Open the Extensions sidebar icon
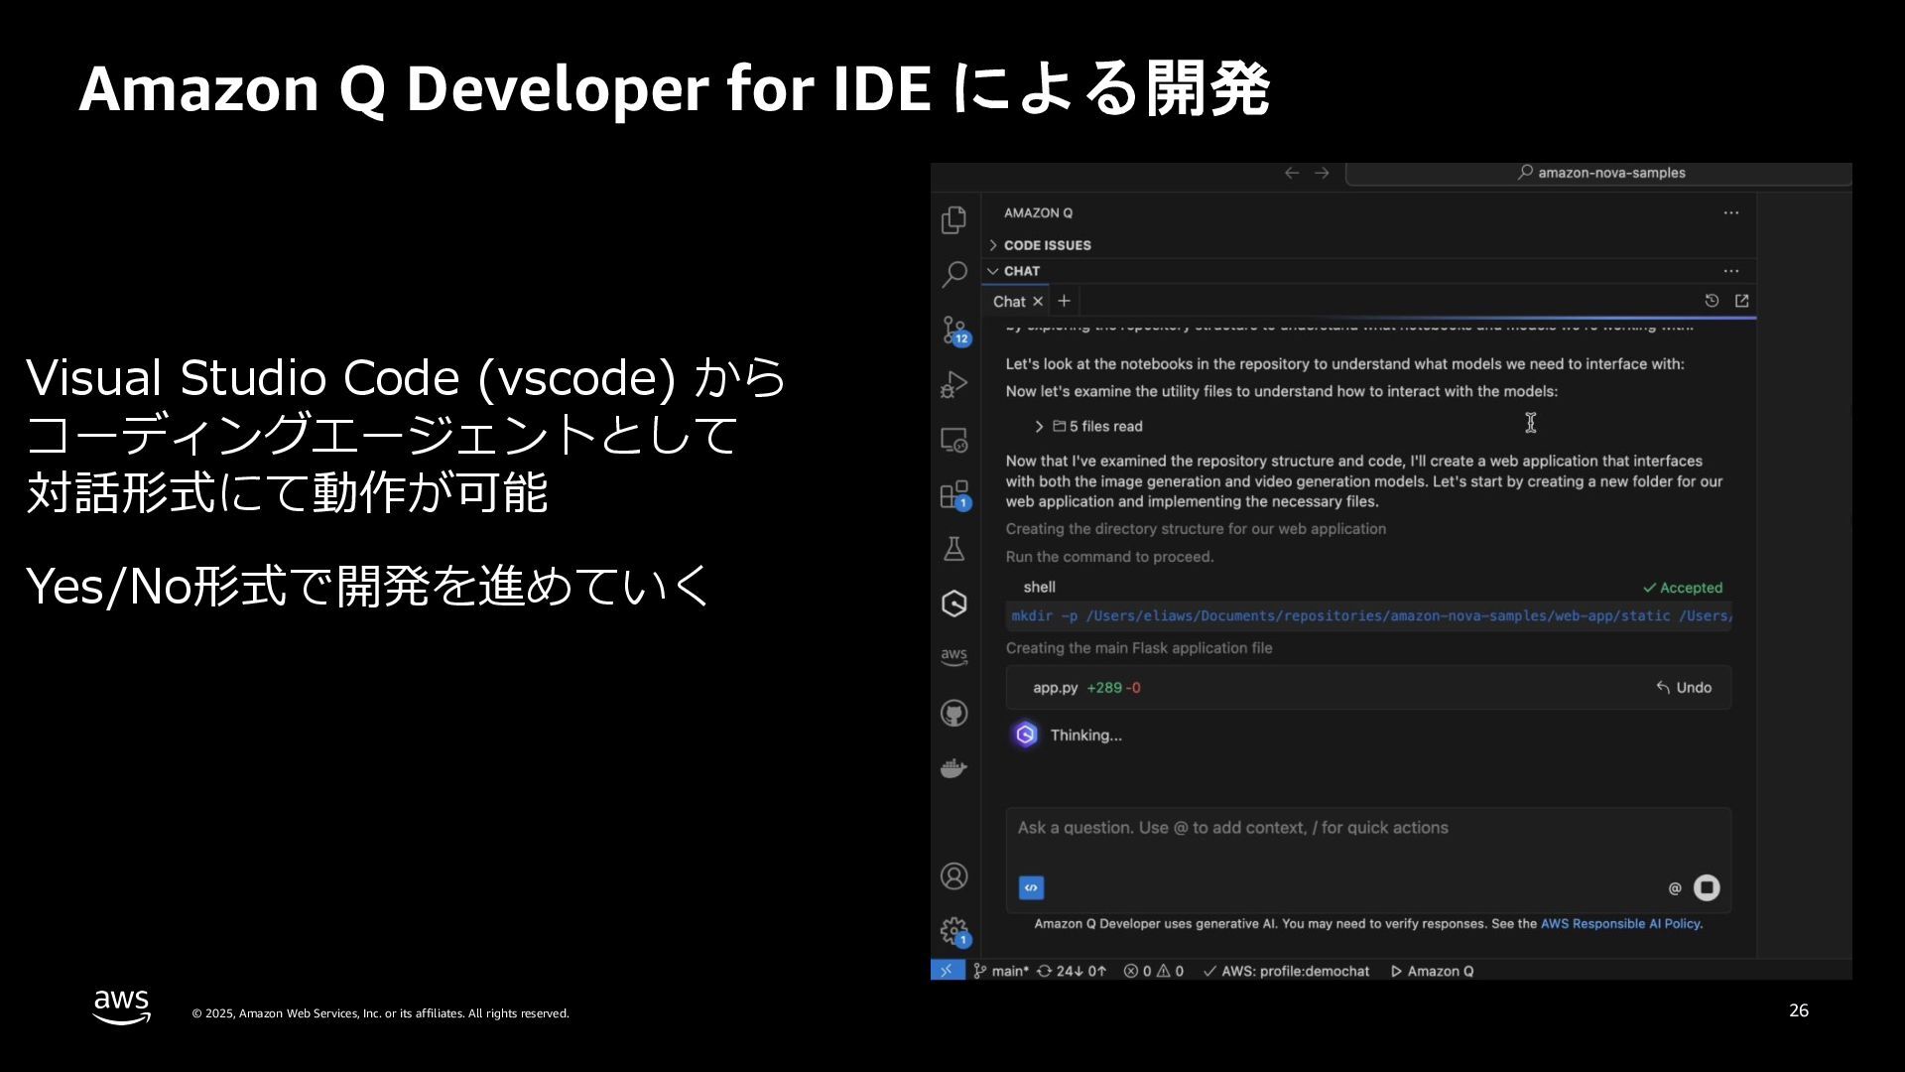The width and height of the screenshot is (1905, 1072). pos(953,494)
